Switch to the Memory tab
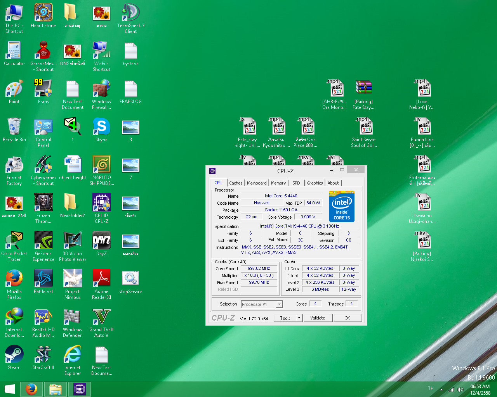The image size is (497, 397). 278,183
